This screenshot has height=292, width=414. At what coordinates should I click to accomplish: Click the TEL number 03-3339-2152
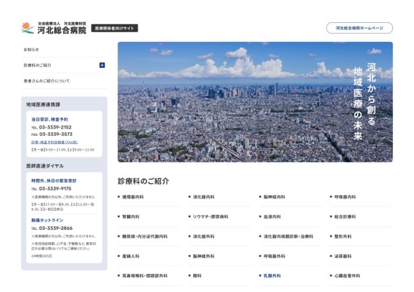tap(55, 127)
